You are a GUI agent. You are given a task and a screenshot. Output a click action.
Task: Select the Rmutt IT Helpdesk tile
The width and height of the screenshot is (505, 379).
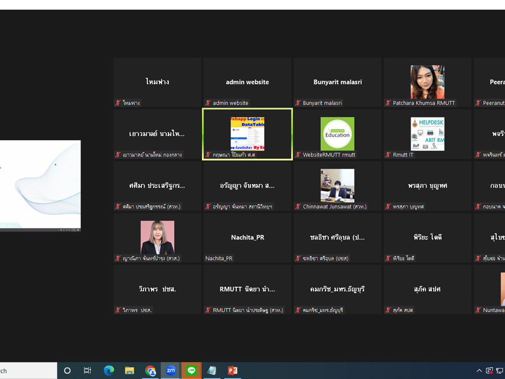pyautogui.click(x=427, y=134)
